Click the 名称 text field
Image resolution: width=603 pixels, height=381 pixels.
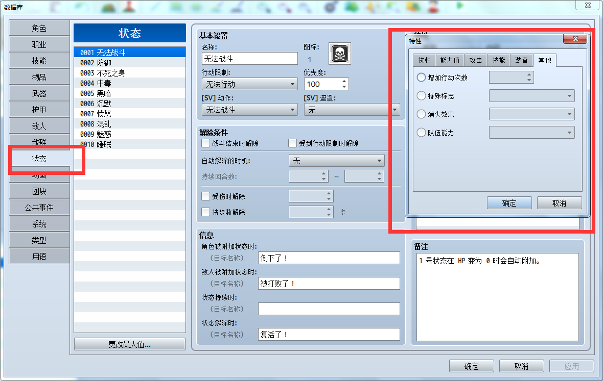[249, 59]
